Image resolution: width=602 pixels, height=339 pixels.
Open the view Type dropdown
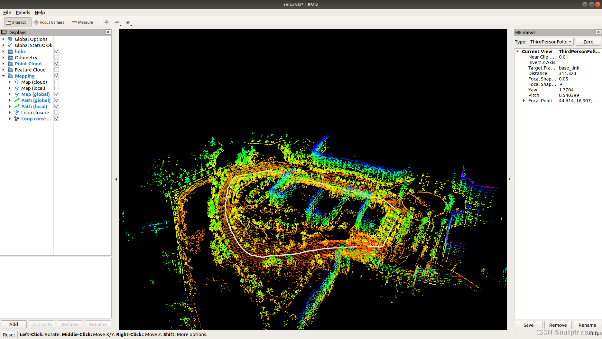(551, 42)
